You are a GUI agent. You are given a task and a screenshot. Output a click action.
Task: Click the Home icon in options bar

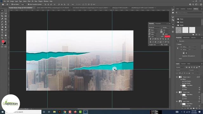tap(3, 4)
